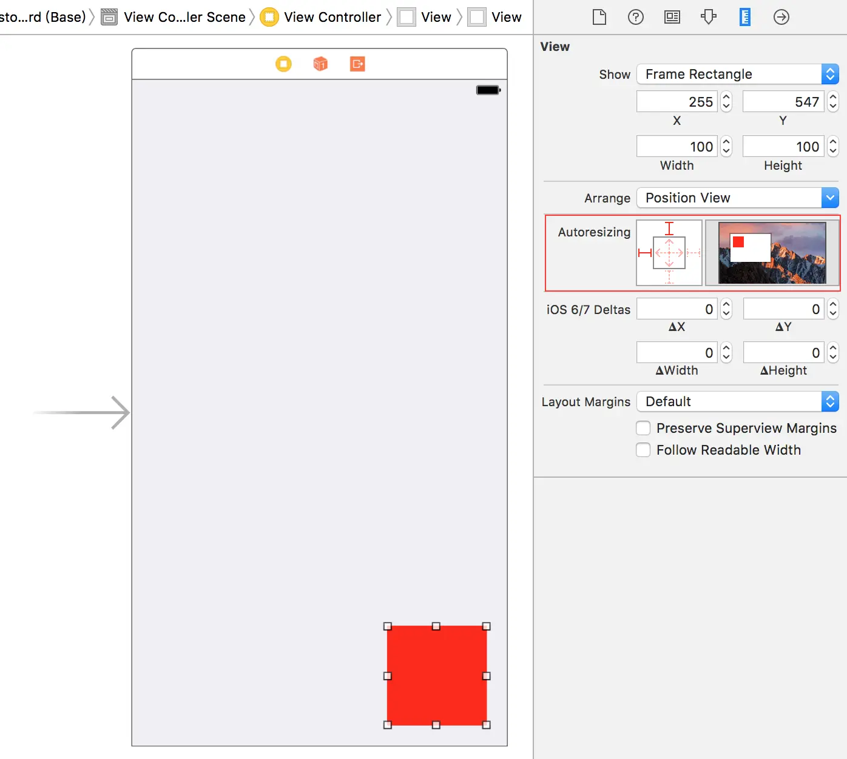Click the ΔWidth delta stepper

tap(726, 353)
